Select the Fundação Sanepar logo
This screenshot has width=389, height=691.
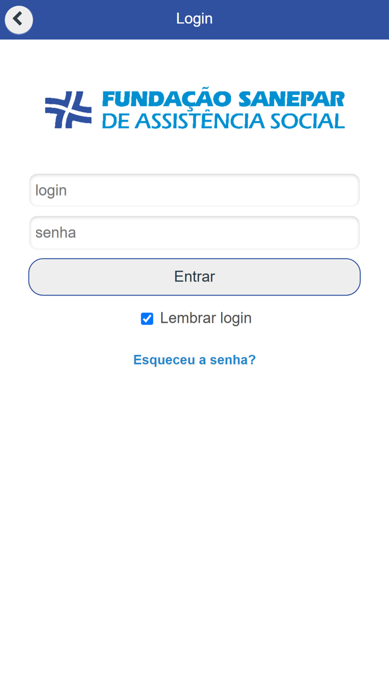(x=194, y=109)
